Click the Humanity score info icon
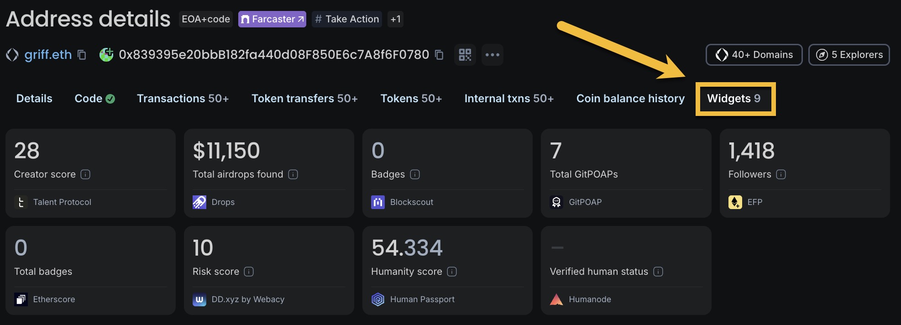This screenshot has height=325, width=901. [452, 272]
